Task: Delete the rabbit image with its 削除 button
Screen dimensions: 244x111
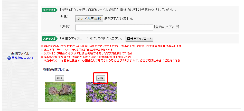Action: coord(60,78)
